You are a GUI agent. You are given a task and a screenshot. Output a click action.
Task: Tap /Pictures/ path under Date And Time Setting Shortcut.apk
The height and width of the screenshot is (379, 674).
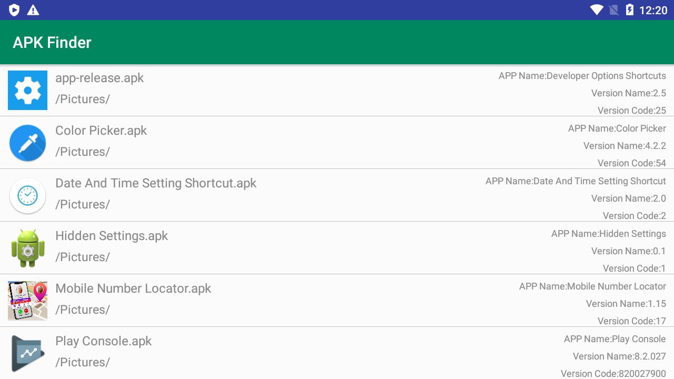83,204
